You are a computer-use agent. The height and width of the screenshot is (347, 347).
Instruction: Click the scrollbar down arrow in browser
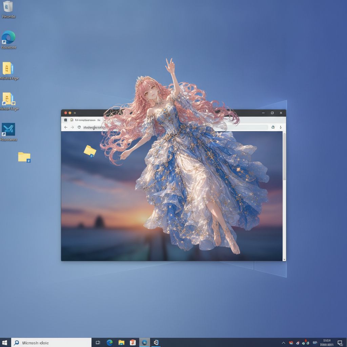(x=284, y=259)
